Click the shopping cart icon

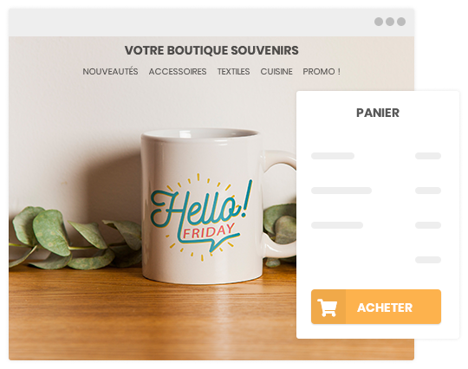tap(327, 307)
